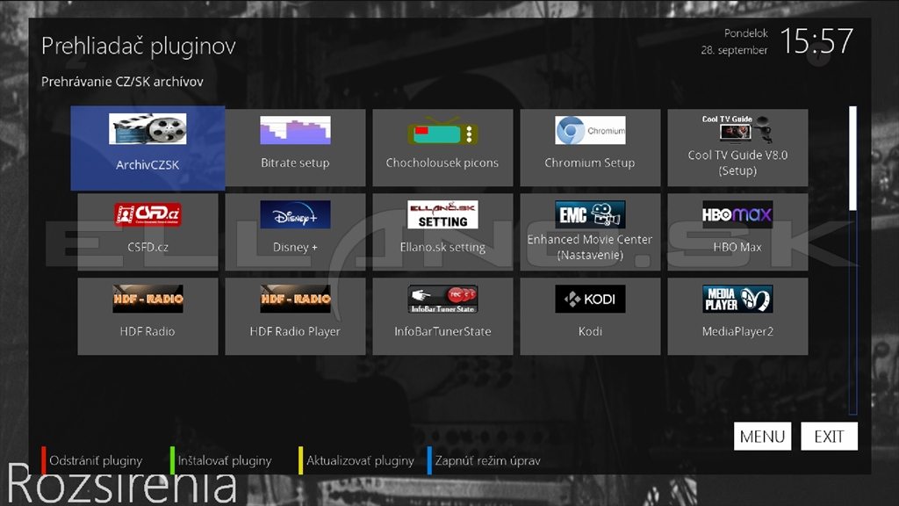This screenshot has width=899, height=506.
Task: Choose red Odstrániť pluginy option
Action: point(91,460)
